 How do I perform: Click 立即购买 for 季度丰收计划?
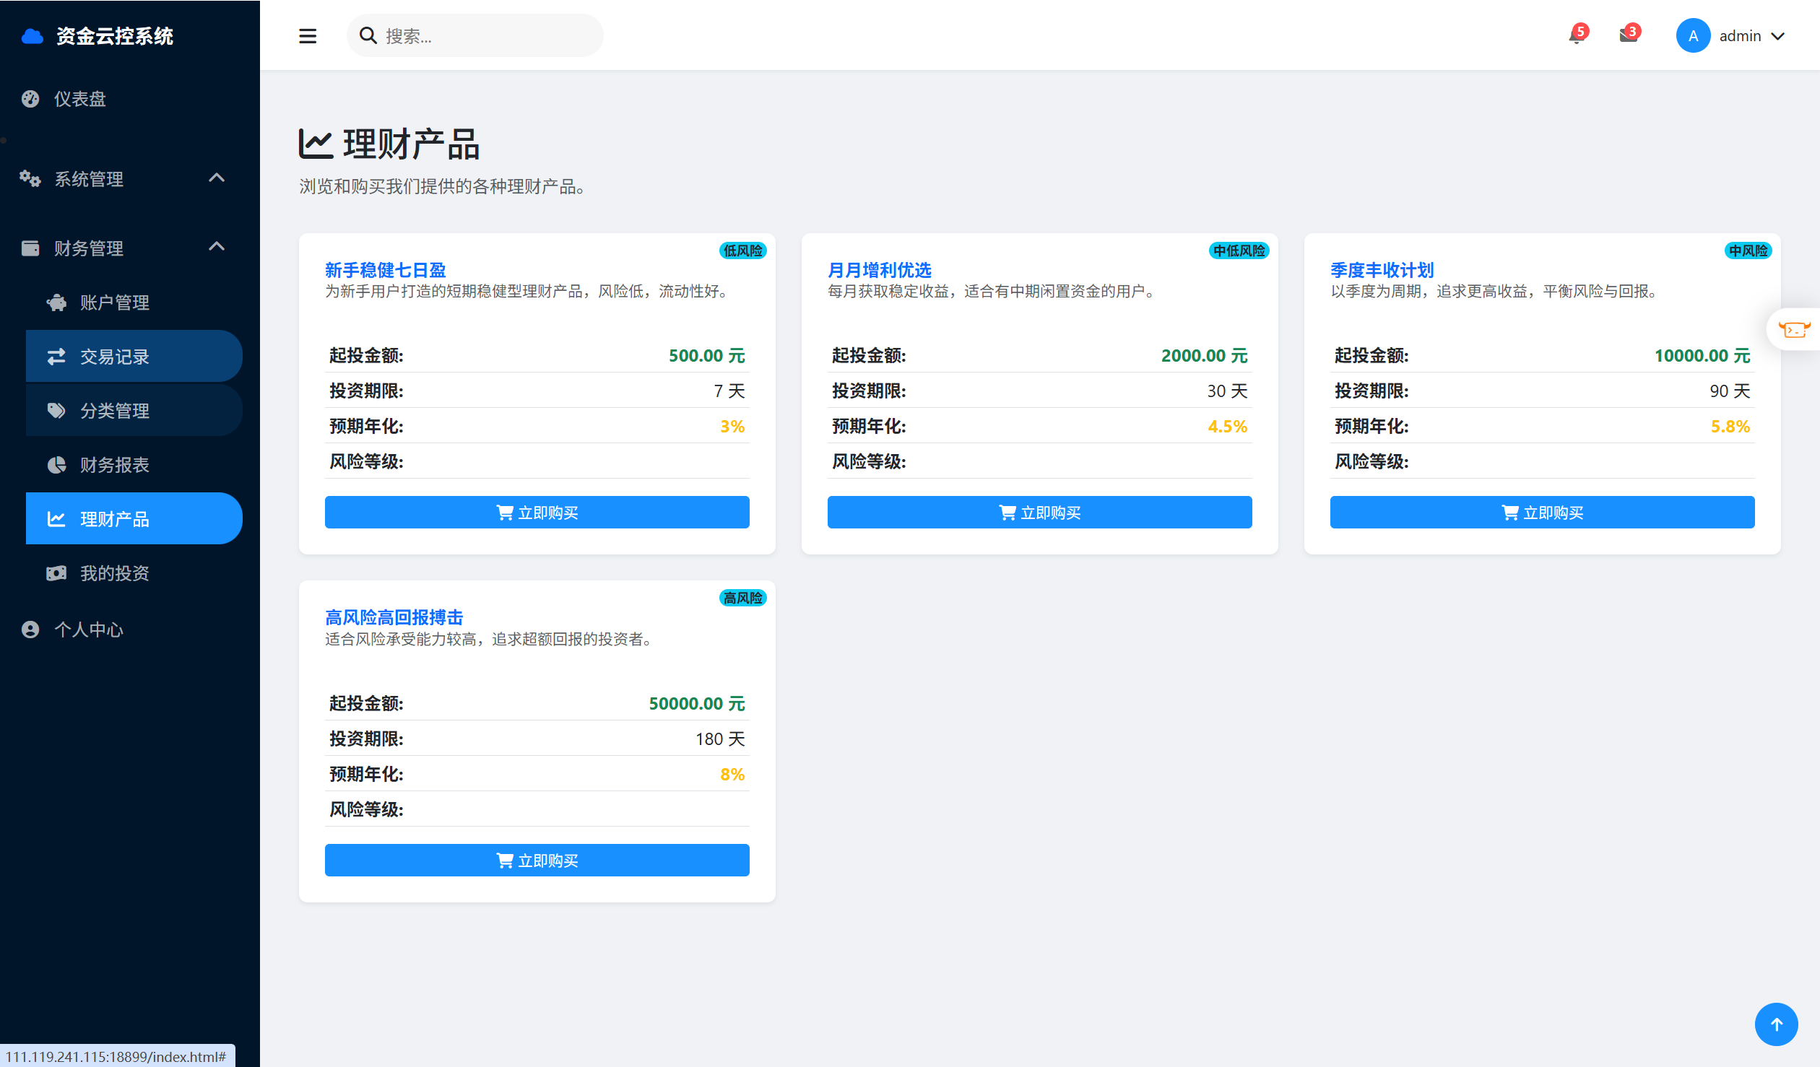pyautogui.click(x=1542, y=513)
